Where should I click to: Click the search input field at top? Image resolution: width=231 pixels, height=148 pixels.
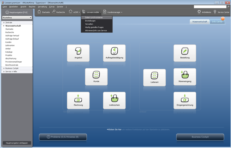point(210,7)
